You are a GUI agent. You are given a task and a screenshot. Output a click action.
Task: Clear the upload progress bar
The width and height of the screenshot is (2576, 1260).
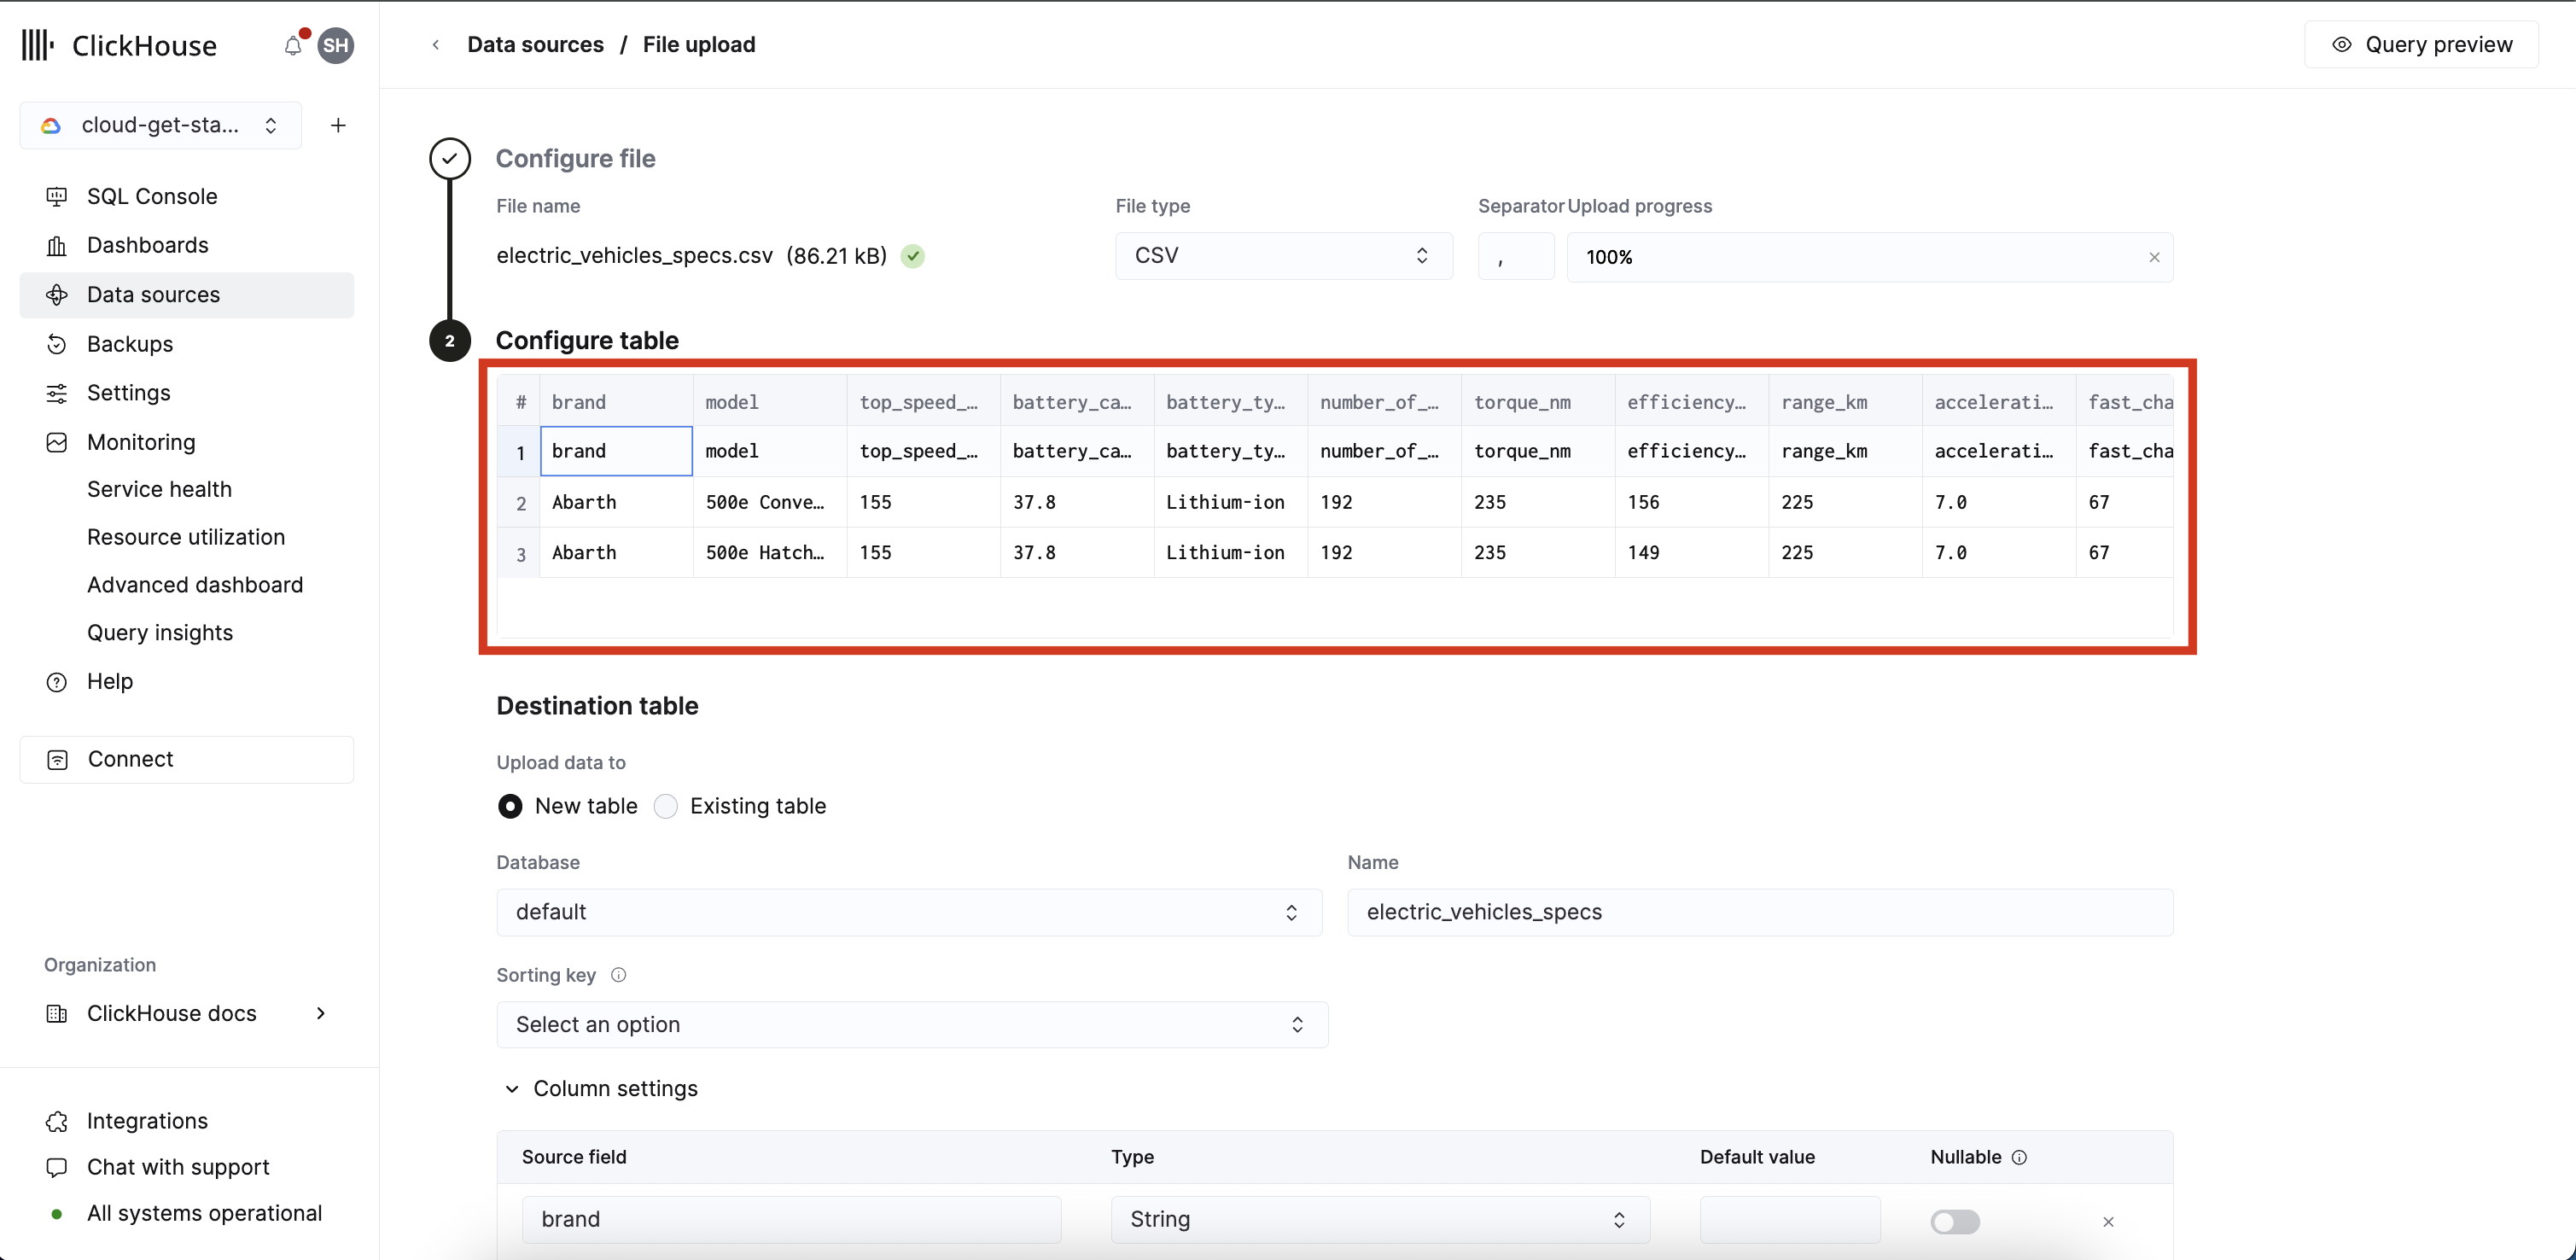coord(2154,257)
